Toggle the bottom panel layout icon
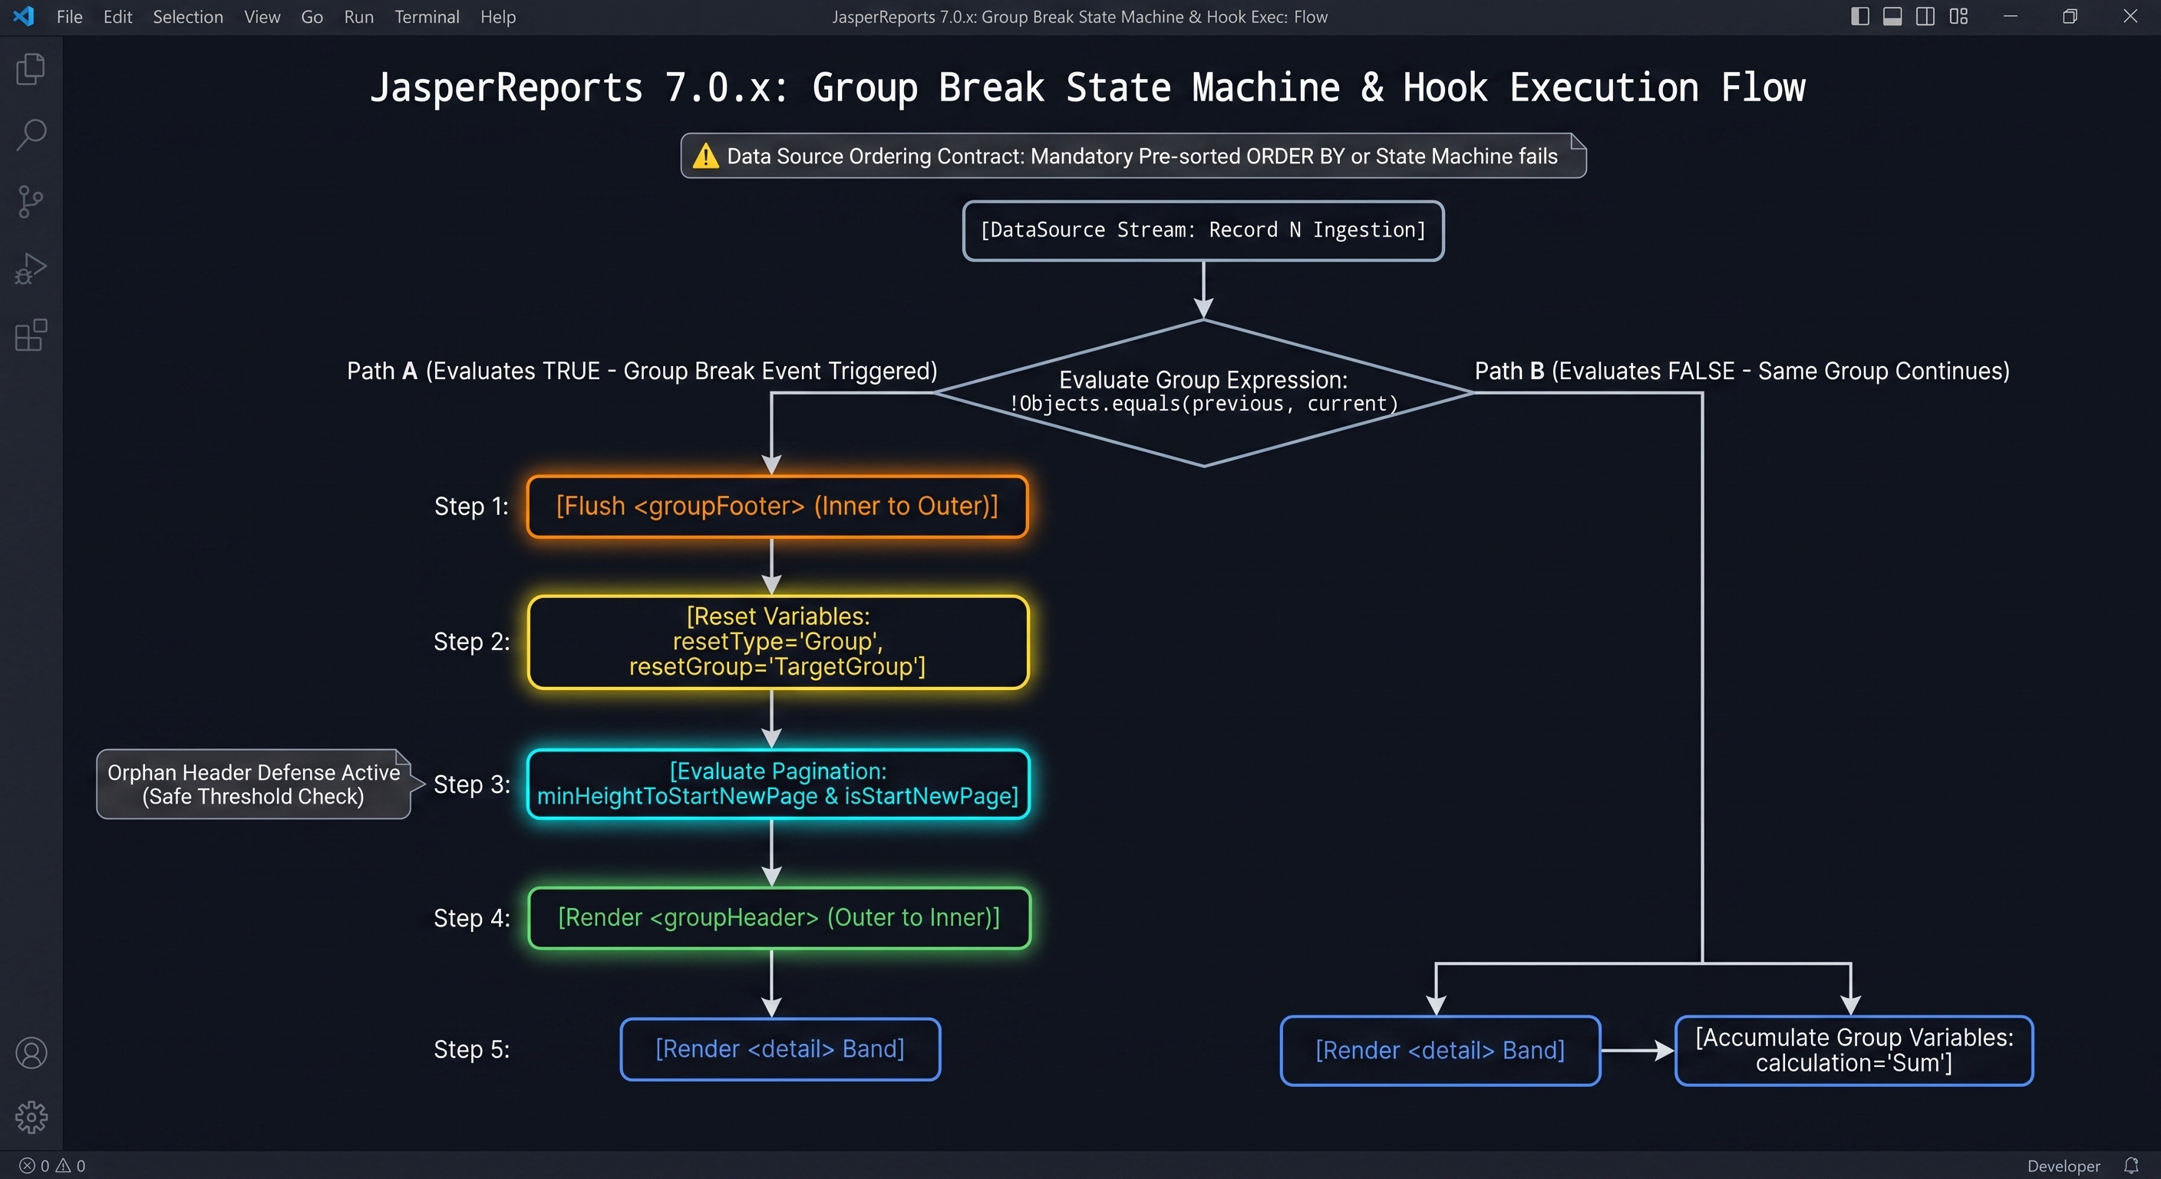The width and height of the screenshot is (2161, 1179). (x=1892, y=16)
